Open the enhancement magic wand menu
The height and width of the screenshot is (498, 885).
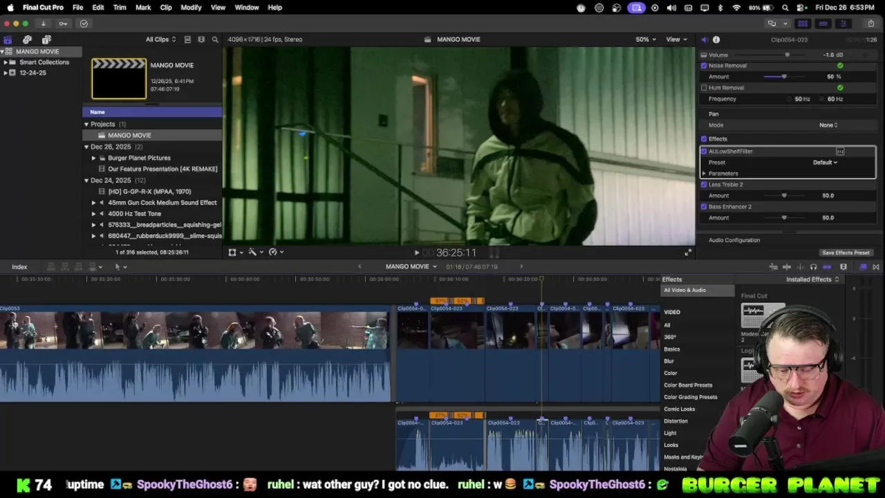pyautogui.click(x=252, y=252)
